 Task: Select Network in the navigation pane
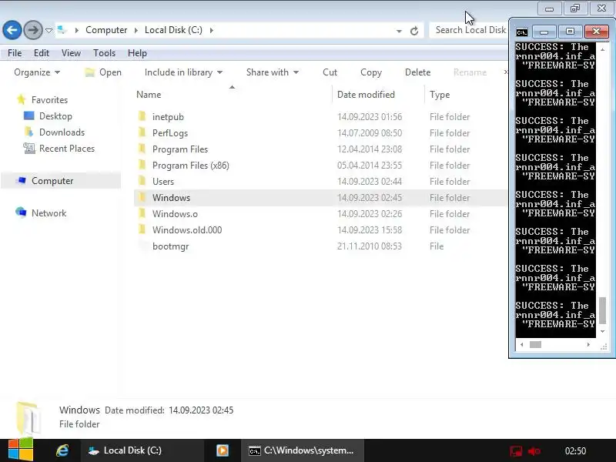(49, 213)
